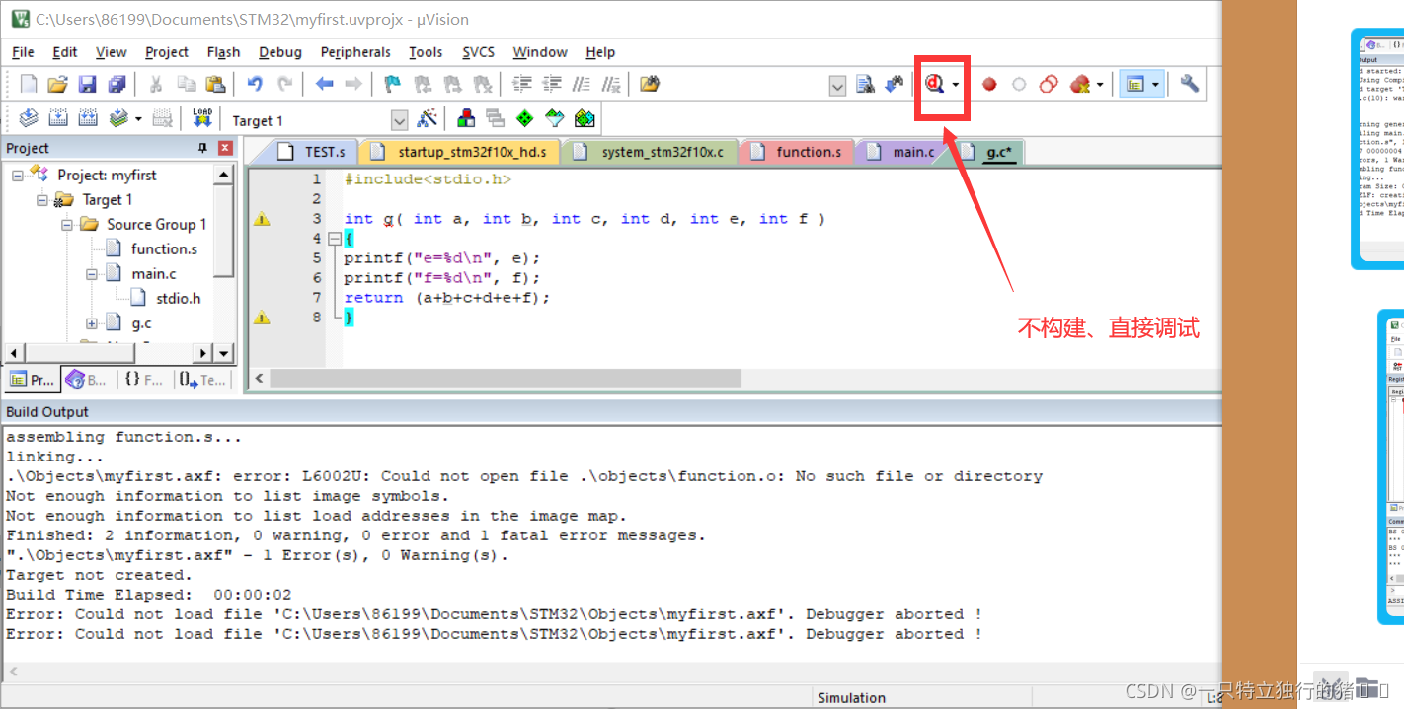This screenshot has width=1404, height=709.
Task: Open the Flash menu
Action: [223, 52]
